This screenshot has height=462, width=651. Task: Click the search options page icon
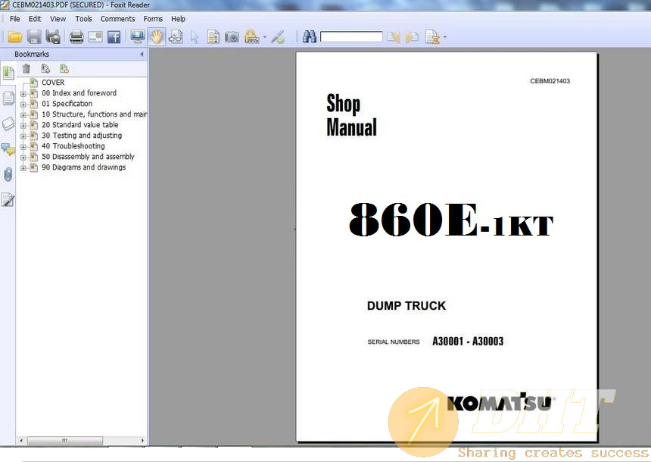pos(432,37)
